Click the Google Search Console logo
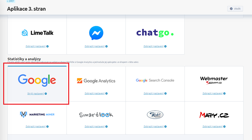Screen dimensions: 252x140 click(x=155, y=80)
